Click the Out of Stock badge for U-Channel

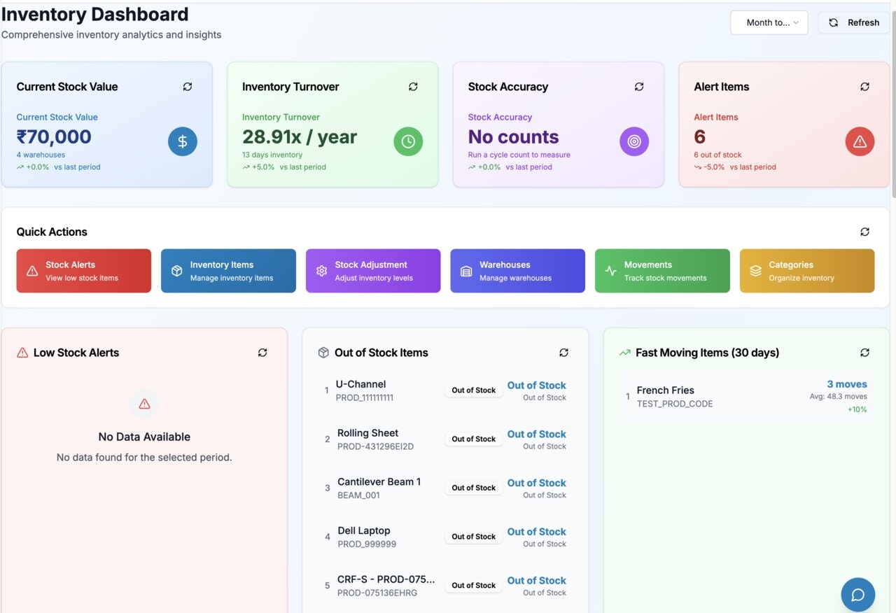473,390
